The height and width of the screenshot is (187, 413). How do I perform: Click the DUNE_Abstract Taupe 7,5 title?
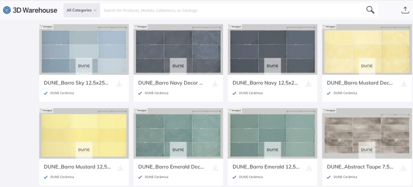click(360, 167)
